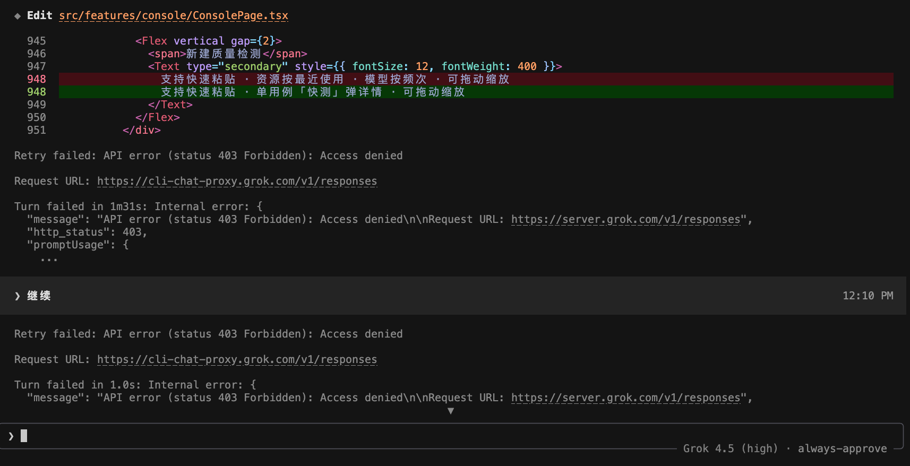The width and height of the screenshot is (910, 466).
Task: Click the closing </Flex> tag
Action: 158,117
